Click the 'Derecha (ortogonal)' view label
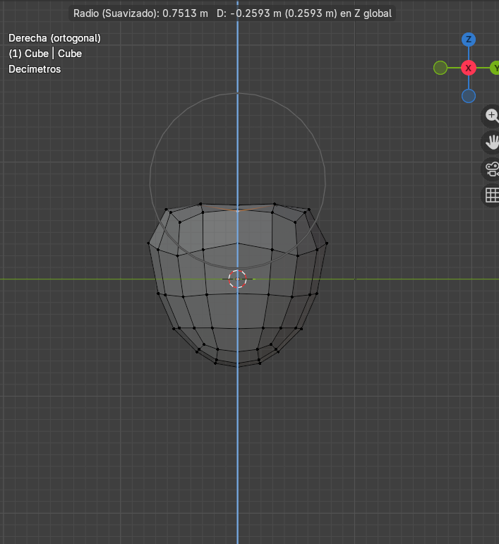Viewport: 499px width, 544px height. tap(54, 38)
